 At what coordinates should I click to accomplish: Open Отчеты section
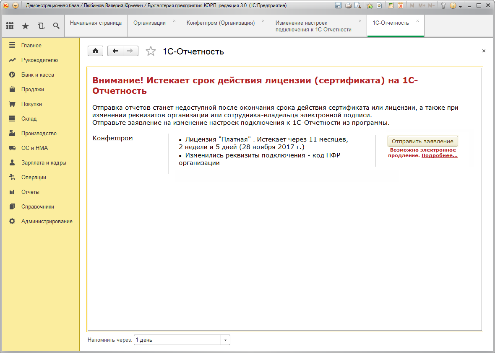point(40,192)
